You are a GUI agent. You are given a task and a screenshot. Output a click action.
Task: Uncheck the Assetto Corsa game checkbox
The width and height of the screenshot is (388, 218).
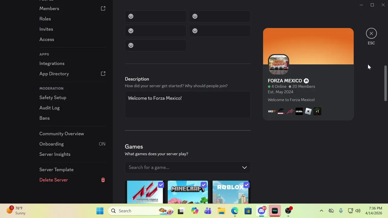point(161,185)
